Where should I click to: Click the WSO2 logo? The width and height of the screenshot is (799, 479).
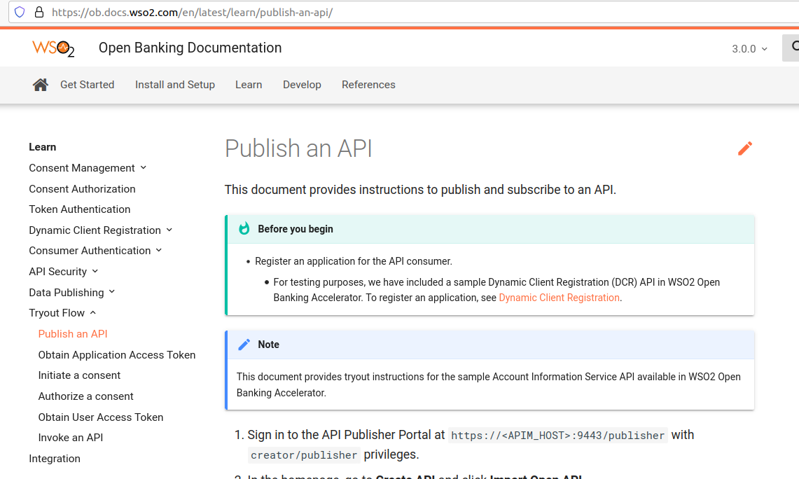click(x=53, y=48)
